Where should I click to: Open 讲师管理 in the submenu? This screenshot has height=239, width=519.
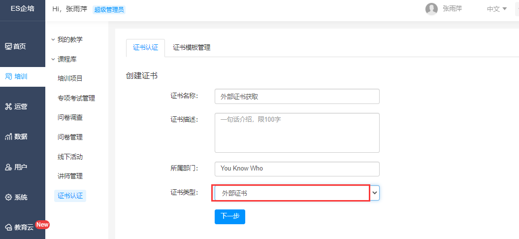click(x=70, y=176)
